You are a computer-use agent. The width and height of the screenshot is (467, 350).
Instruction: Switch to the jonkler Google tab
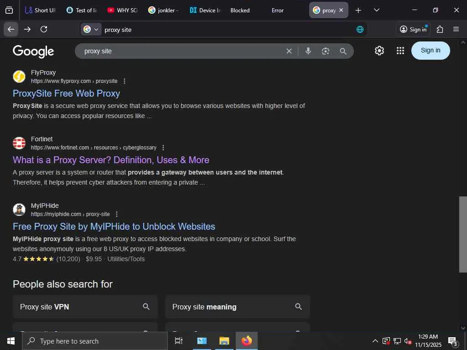pyautogui.click(x=163, y=10)
